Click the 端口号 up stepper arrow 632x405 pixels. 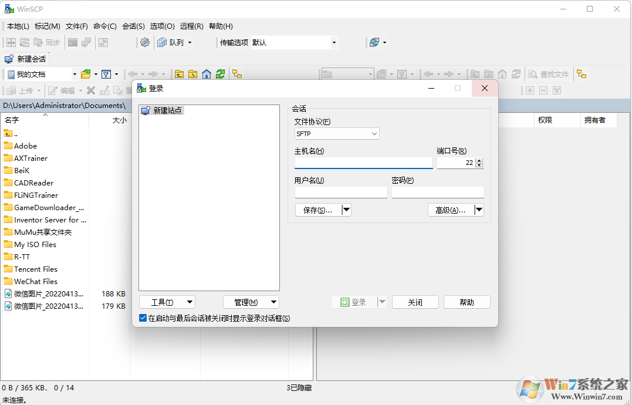pyautogui.click(x=479, y=160)
